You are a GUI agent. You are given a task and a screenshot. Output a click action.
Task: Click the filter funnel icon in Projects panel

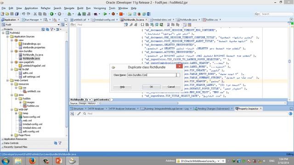(52, 29)
